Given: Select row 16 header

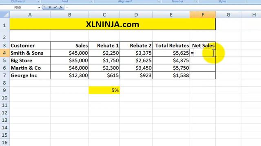Looking at the screenshot, I should tap(5, 142).
